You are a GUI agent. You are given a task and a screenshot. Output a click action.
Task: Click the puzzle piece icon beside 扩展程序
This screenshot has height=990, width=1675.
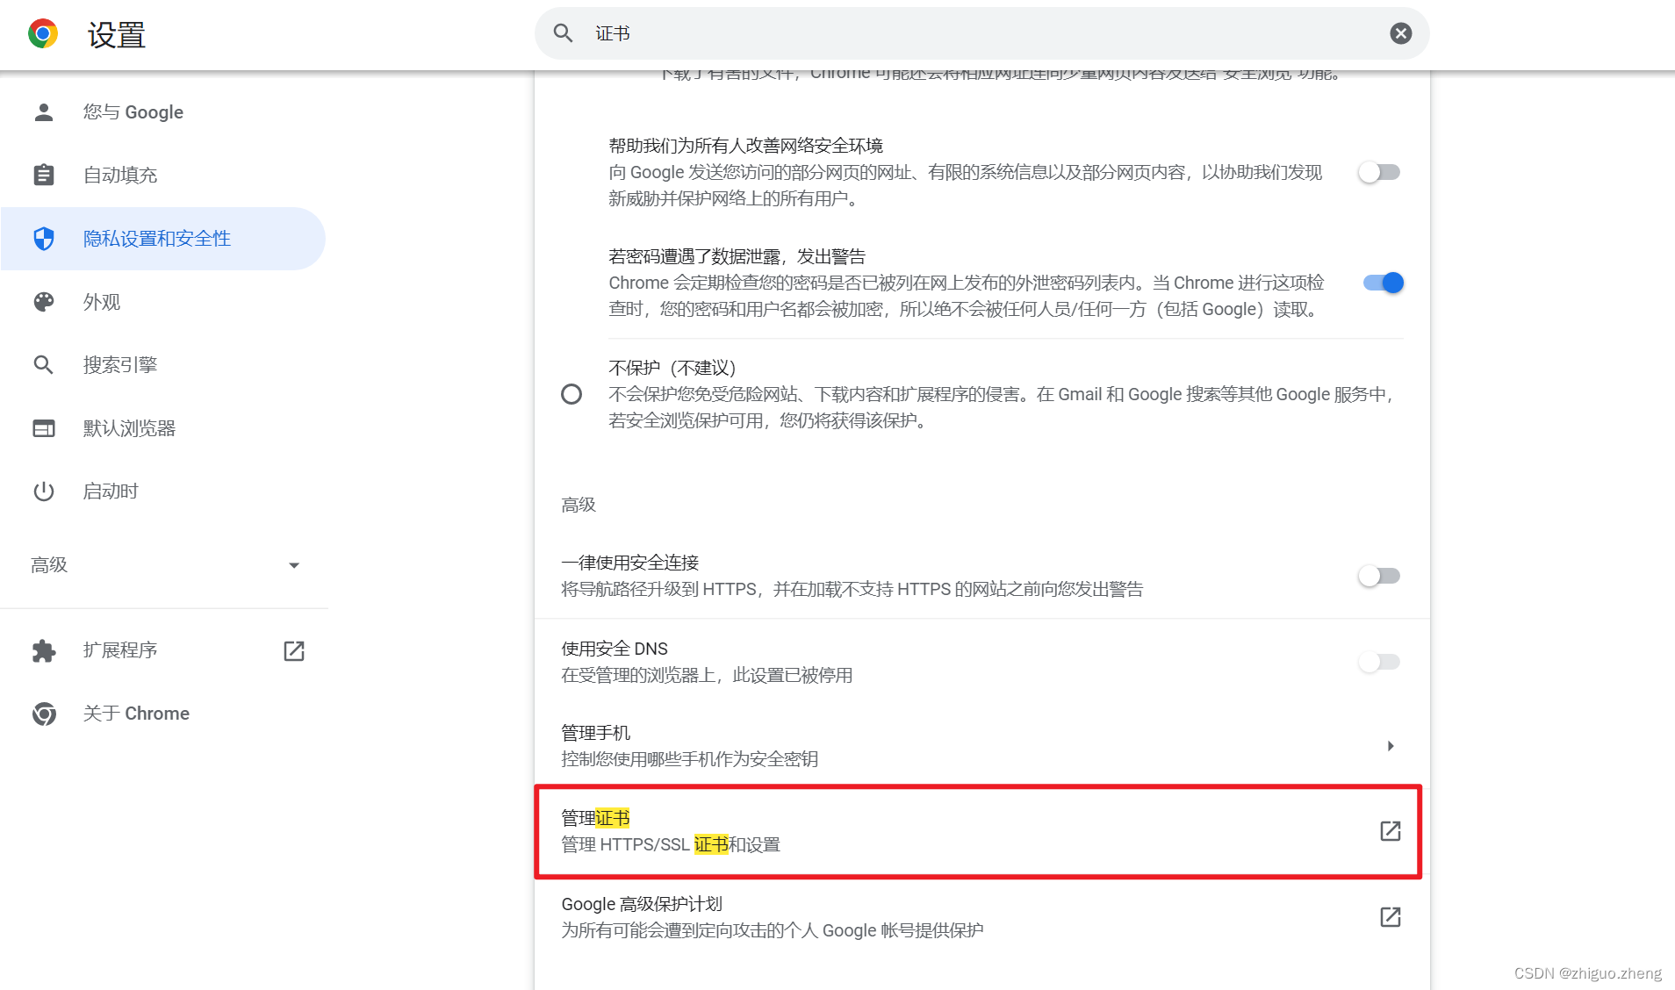(x=44, y=650)
